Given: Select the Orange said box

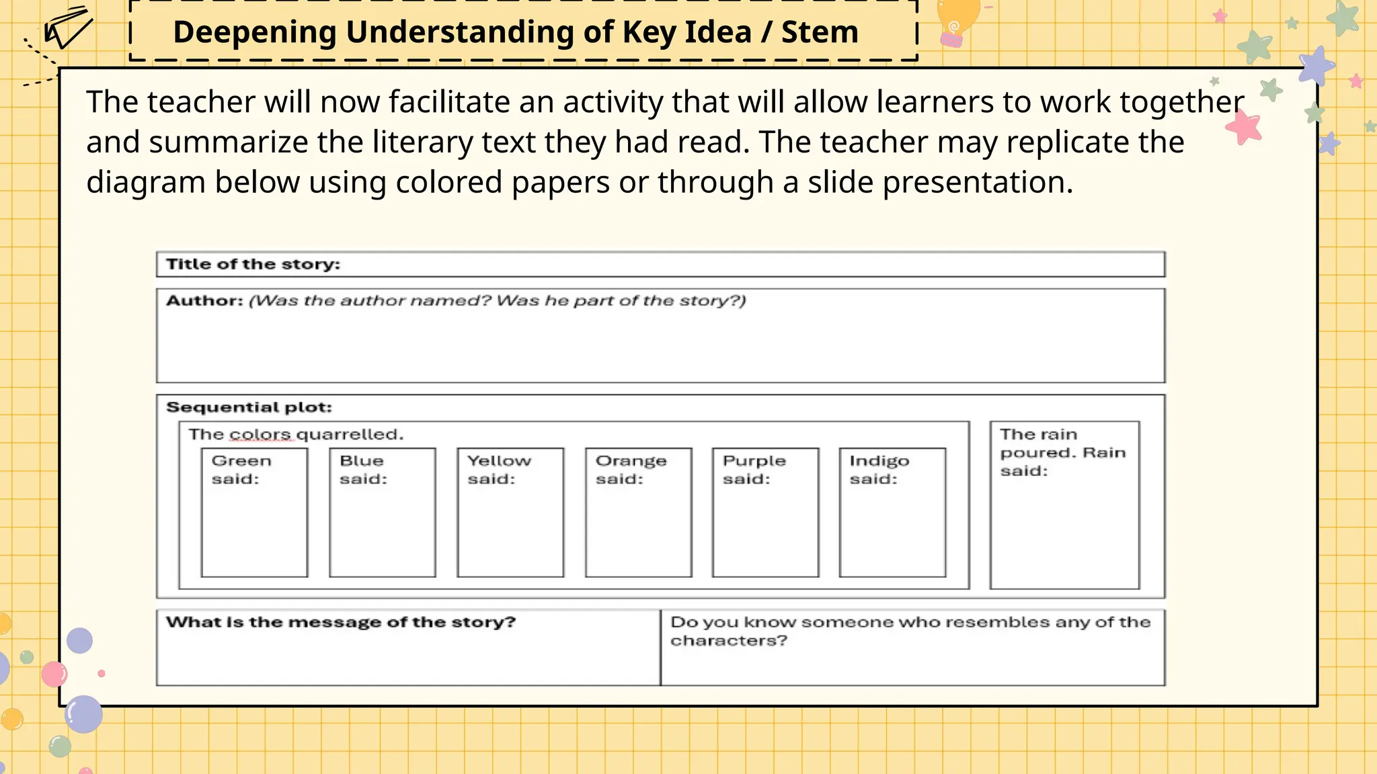Looking at the screenshot, I should pyautogui.click(x=638, y=513).
